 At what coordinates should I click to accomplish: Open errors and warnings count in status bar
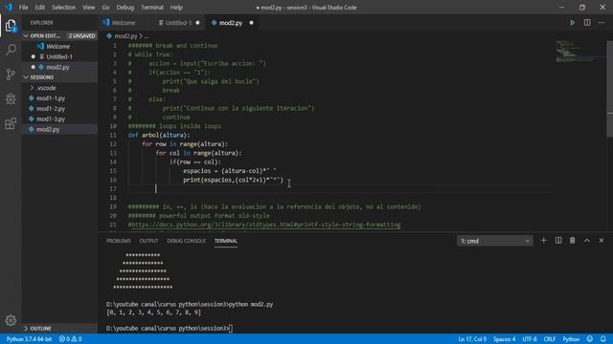[70, 339]
